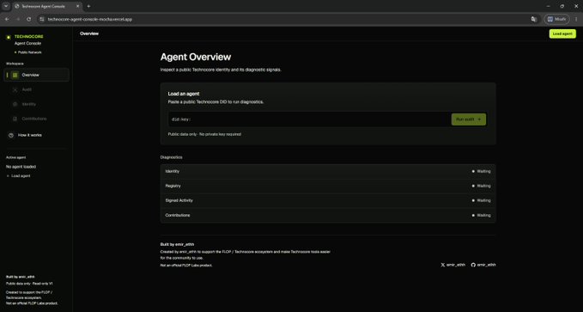Click the TECHNOCORE brand name in sidebar
This screenshot has width=583, height=312.
[x=28, y=37]
